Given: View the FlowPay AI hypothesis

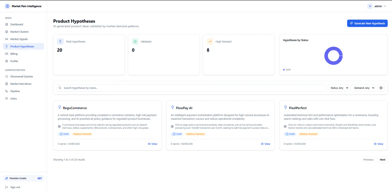Looking at the screenshot, I should click(x=265, y=144).
